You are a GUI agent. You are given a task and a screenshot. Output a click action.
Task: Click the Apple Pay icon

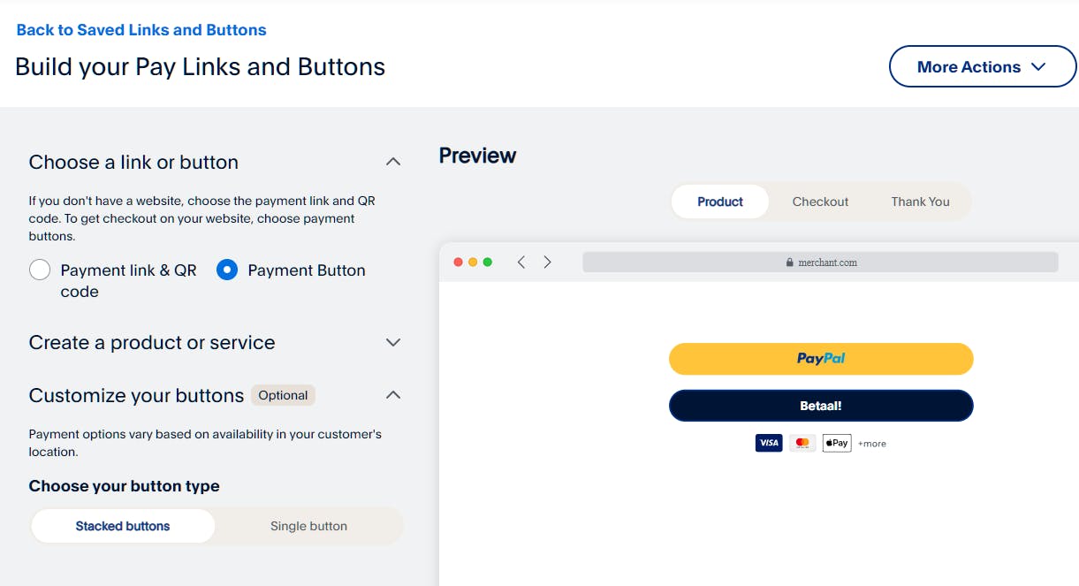[x=836, y=443]
